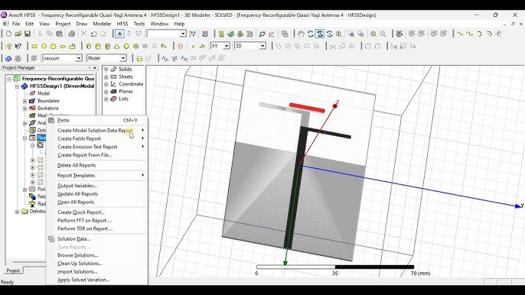525x295 pixels.
Task: Collapse the HFSSDesign1 tree node
Action: [x=17, y=86]
